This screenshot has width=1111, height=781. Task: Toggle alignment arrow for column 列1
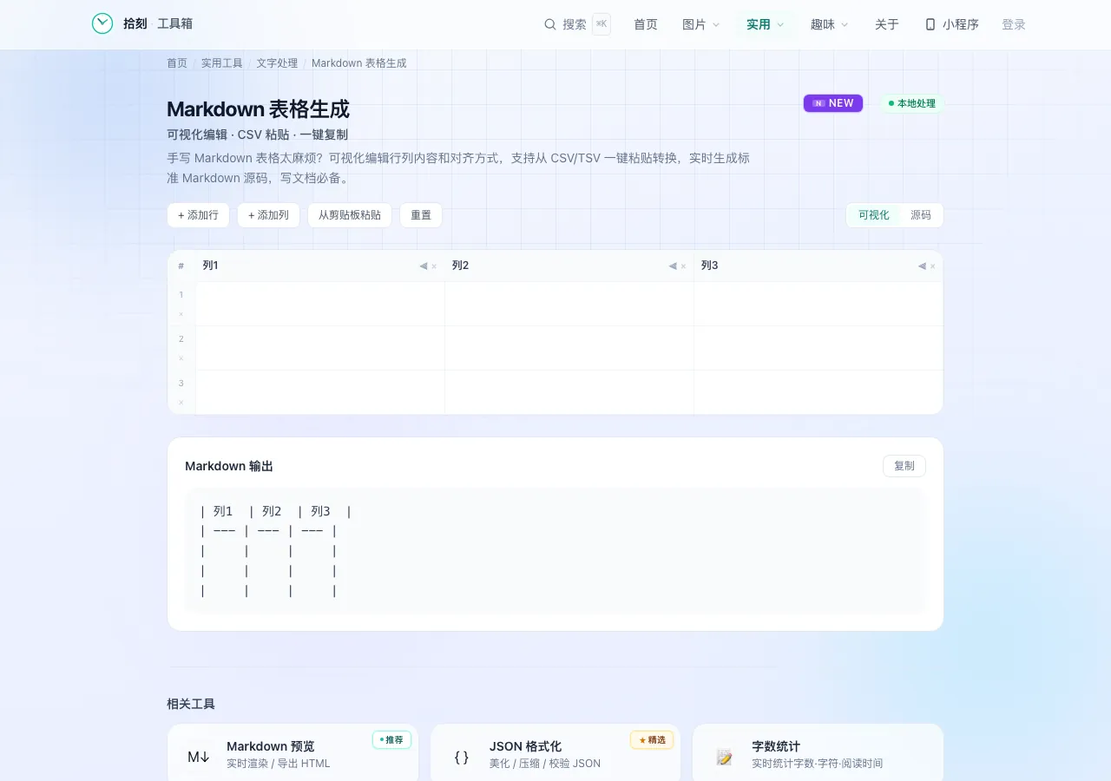pos(423,266)
